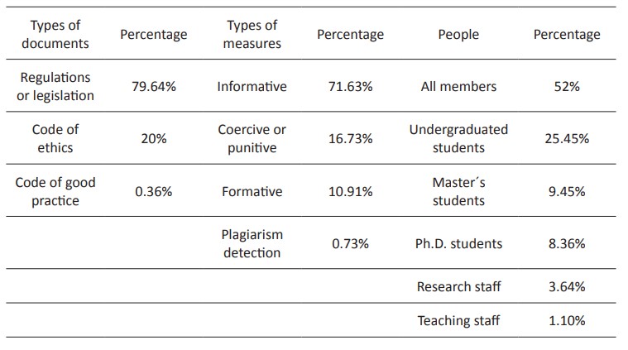Click the "People" column header
Image resolution: width=628 pixels, height=350 pixels.
click(458, 35)
